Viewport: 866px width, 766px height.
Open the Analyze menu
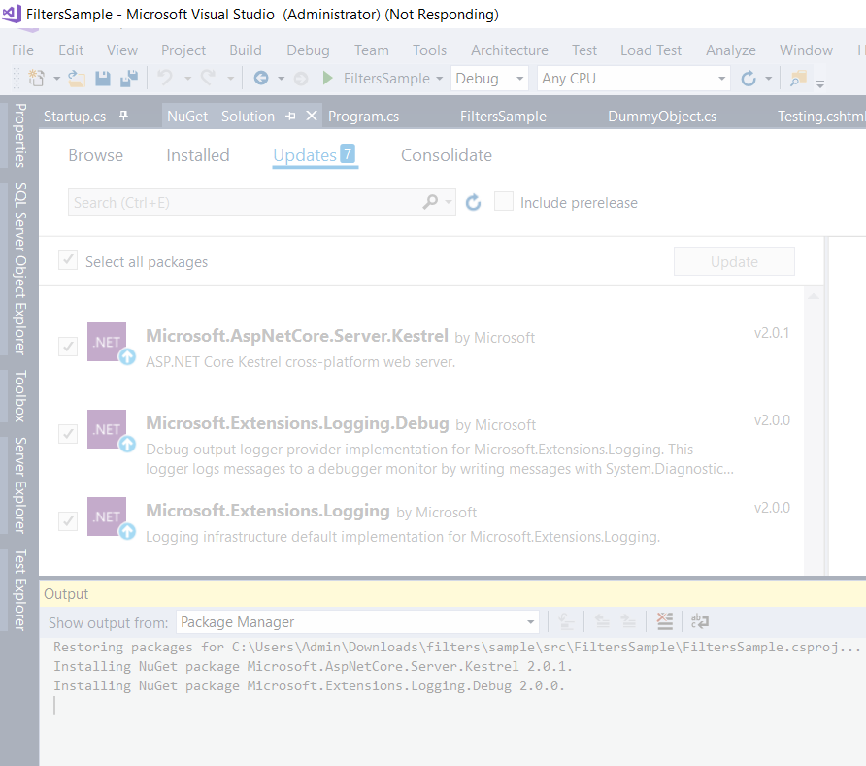pos(731,50)
